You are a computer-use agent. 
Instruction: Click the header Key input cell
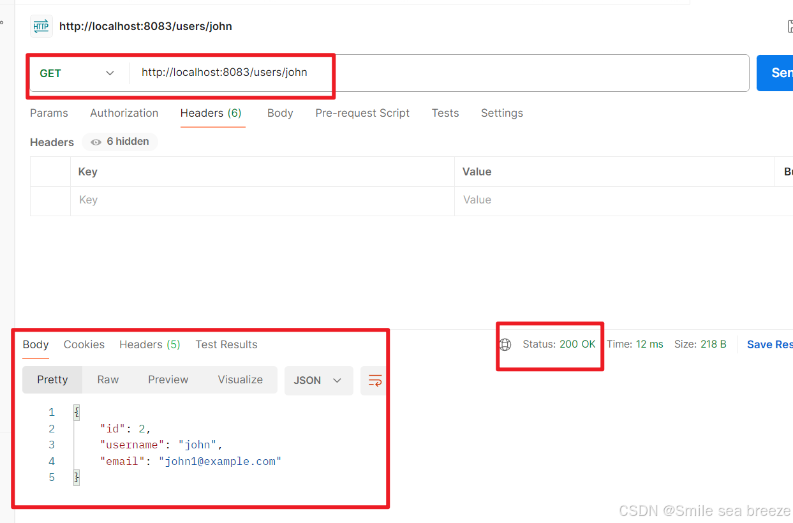[x=262, y=200]
